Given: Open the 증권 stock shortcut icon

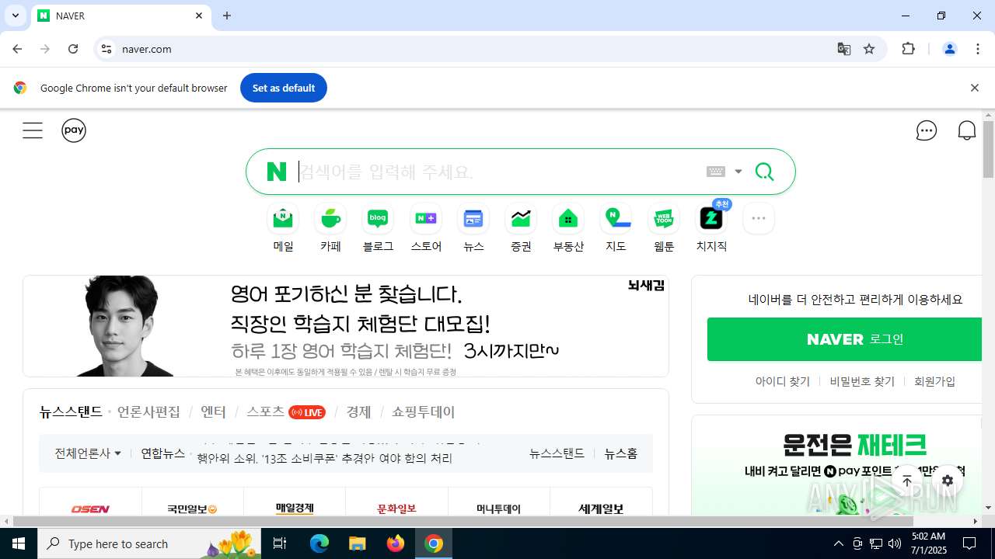Looking at the screenshot, I should click(x=521, y=219).
